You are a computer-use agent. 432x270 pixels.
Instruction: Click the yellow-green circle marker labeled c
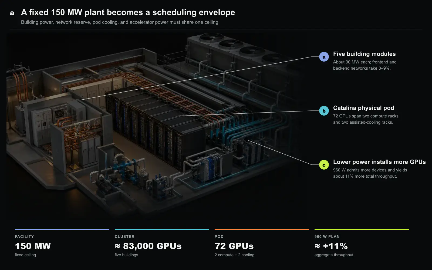324,165
